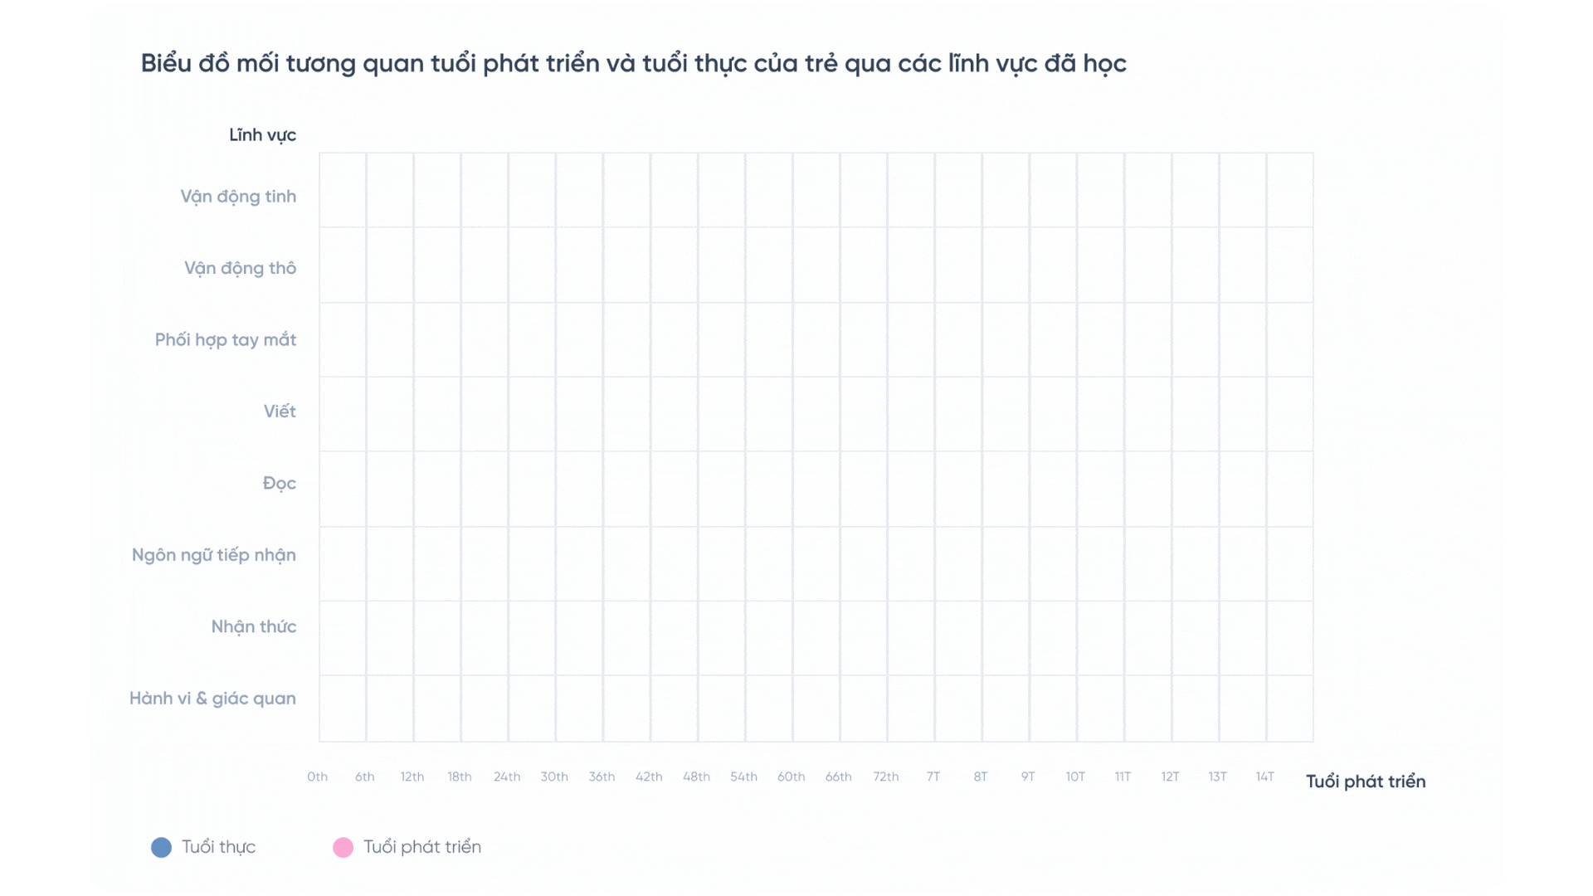This screenshot has width=1593, height=896.
Task: Click the pink Tuổi phát triển legend circle
Action: pos(343,847)
